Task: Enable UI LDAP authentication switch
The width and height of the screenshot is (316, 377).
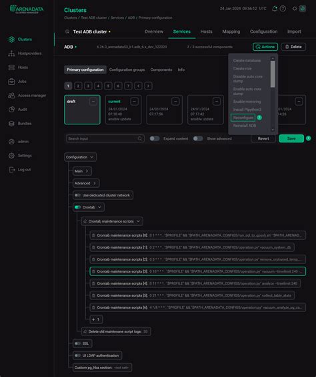Action: pos(77,356)
